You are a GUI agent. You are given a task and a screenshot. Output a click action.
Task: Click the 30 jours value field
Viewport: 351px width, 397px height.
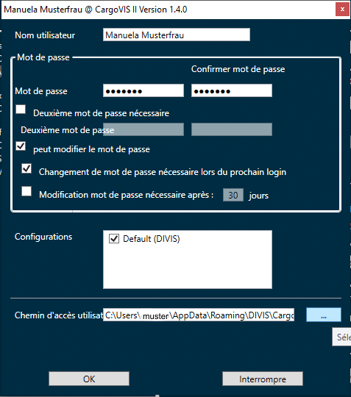tap(233, 195)
